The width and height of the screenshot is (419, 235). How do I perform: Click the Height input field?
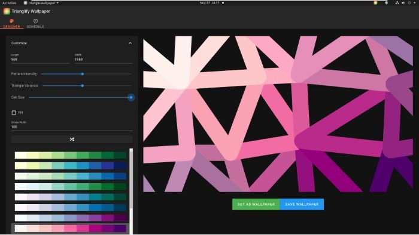[40, 60]
